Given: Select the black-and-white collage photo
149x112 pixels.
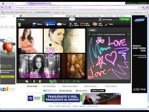Looking at the screenshot, I should click(x=39, y=66).
